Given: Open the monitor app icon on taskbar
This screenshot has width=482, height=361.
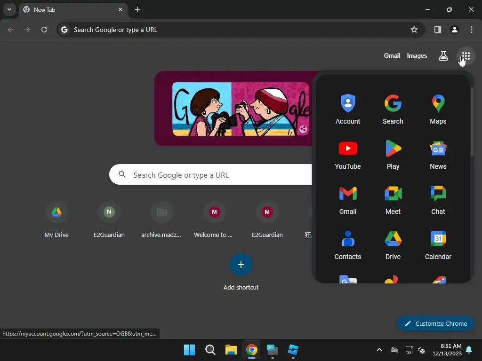Looking at the screenshot, I should (x=273, y=350).
